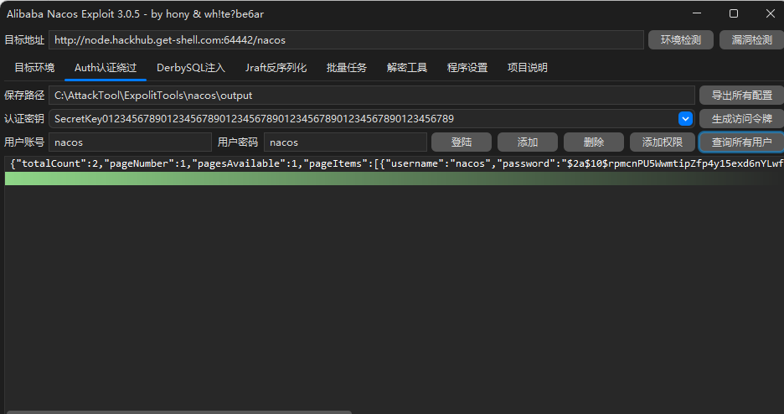The width and height of the screenshot is (784, 414).
Task: Open the 项目说明 tab
Action: coord(528,68)
